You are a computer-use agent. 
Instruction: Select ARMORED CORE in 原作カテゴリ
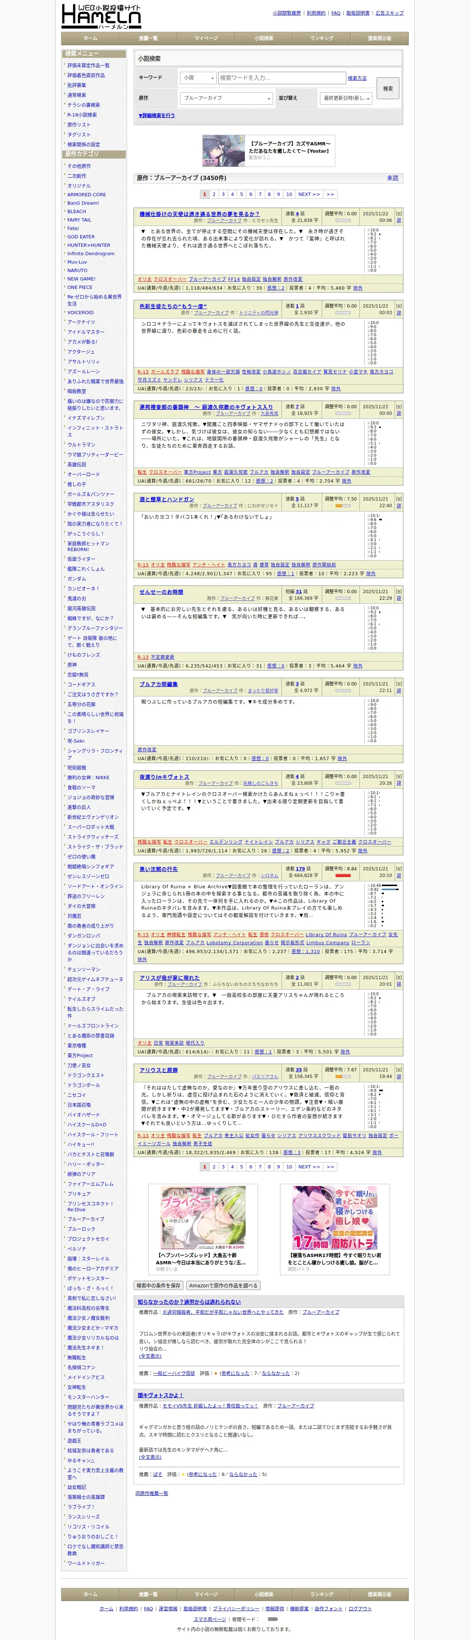87,194
